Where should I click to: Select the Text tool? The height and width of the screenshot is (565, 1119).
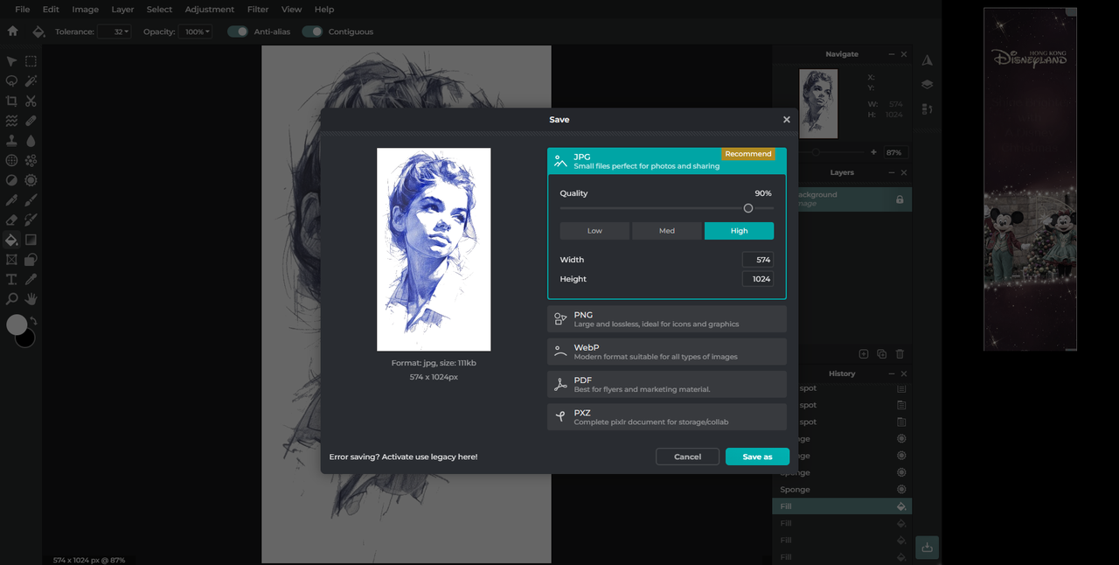point(11,280)
